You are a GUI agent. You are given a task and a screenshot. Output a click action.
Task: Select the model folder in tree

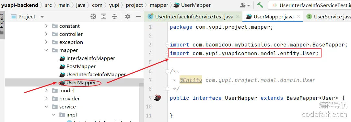coord(67,91)
